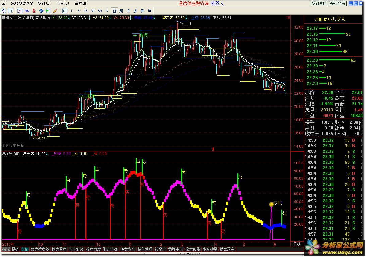
Task: Toggle the monthly 月 period button
Action: [128, 11]
